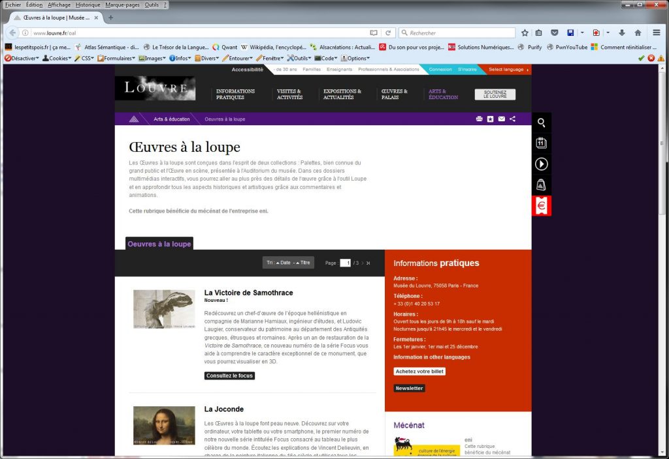Click the red cross extension icon
Image resolution: width=669 pixels, height=459 pixels.
pyautogui.click(x=596, y=33)
